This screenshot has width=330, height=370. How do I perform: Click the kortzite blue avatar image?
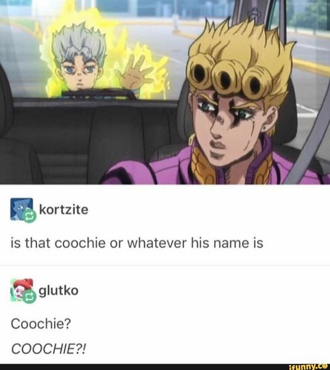(x=22, y=209)
